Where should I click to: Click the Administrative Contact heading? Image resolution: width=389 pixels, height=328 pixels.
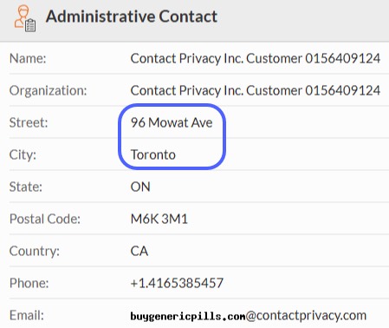[132, 16]
